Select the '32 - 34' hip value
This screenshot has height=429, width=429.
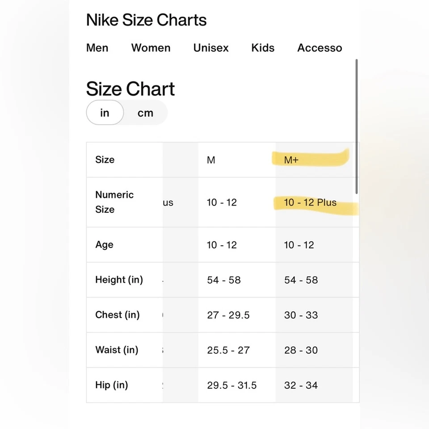tap(301, 385)
